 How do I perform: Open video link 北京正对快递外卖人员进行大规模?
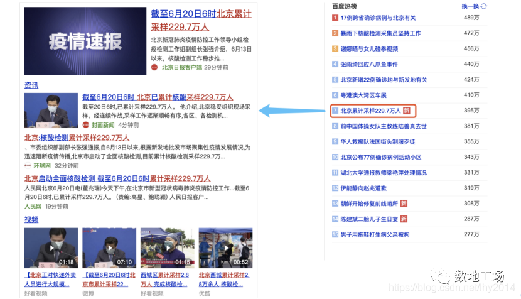point(50,280)
